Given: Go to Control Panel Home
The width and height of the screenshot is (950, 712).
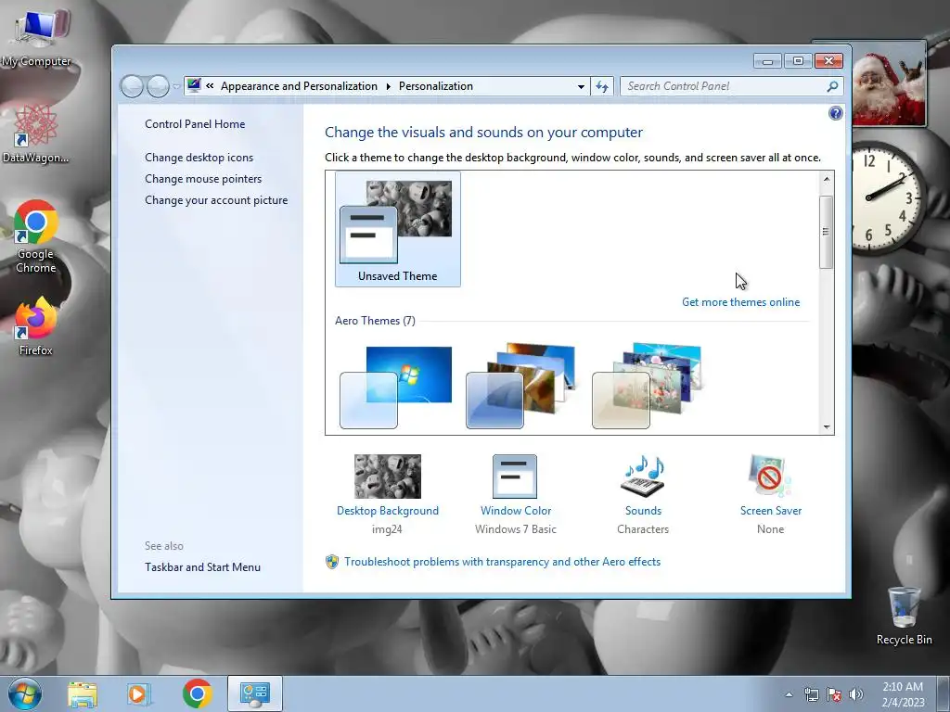Looking at the screenshot, I should (x=195, y=124).
